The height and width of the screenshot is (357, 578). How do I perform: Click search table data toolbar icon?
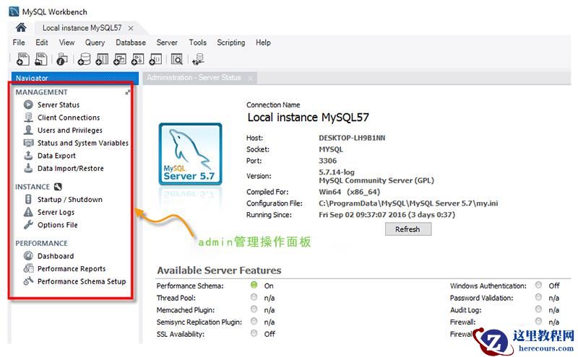click(176, 59)
